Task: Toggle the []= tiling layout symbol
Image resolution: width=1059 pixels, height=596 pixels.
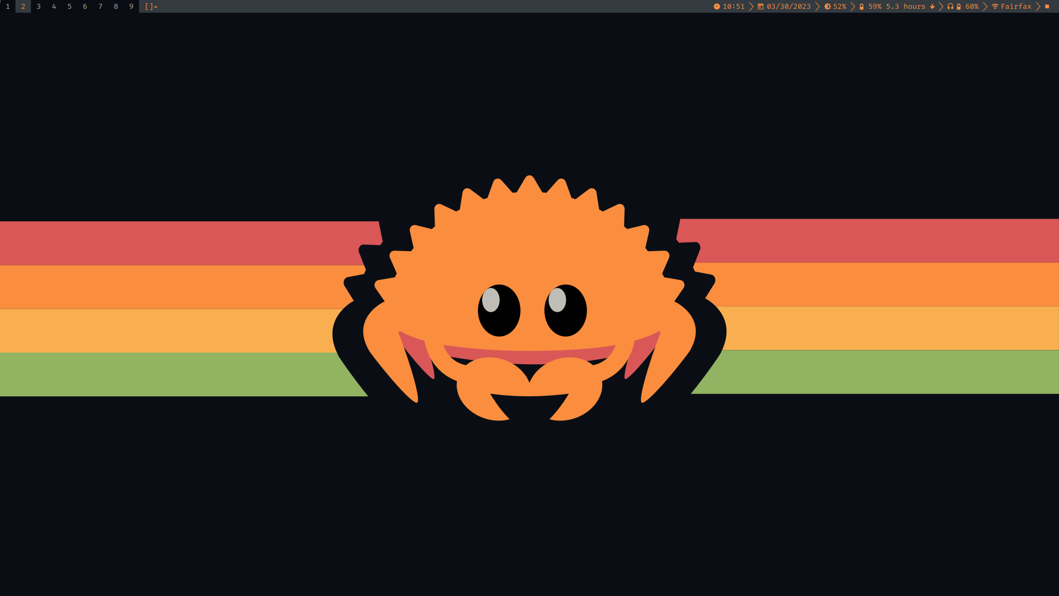Action: tap(151, 7)
